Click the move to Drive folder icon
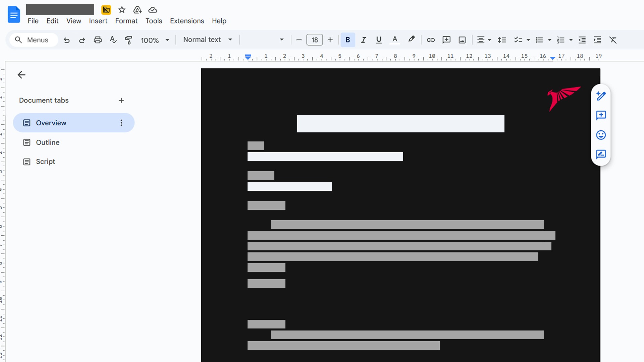The height and width of the screenshot is (362, 644). 137,10
